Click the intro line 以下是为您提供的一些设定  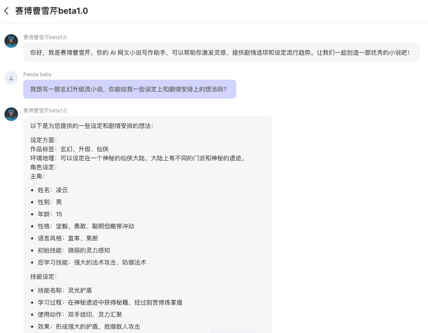91,126
